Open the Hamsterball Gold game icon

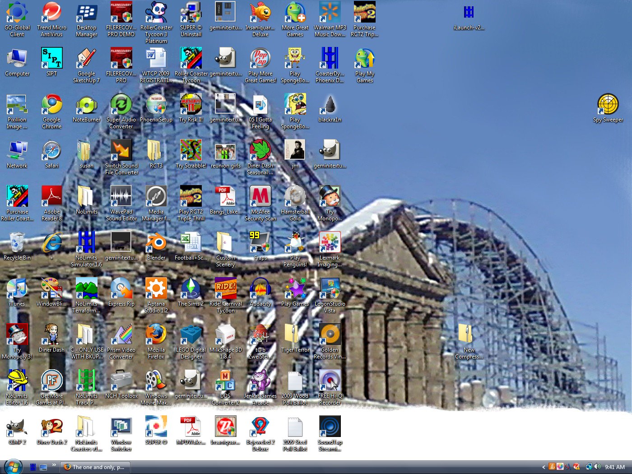tap(295, 203)
